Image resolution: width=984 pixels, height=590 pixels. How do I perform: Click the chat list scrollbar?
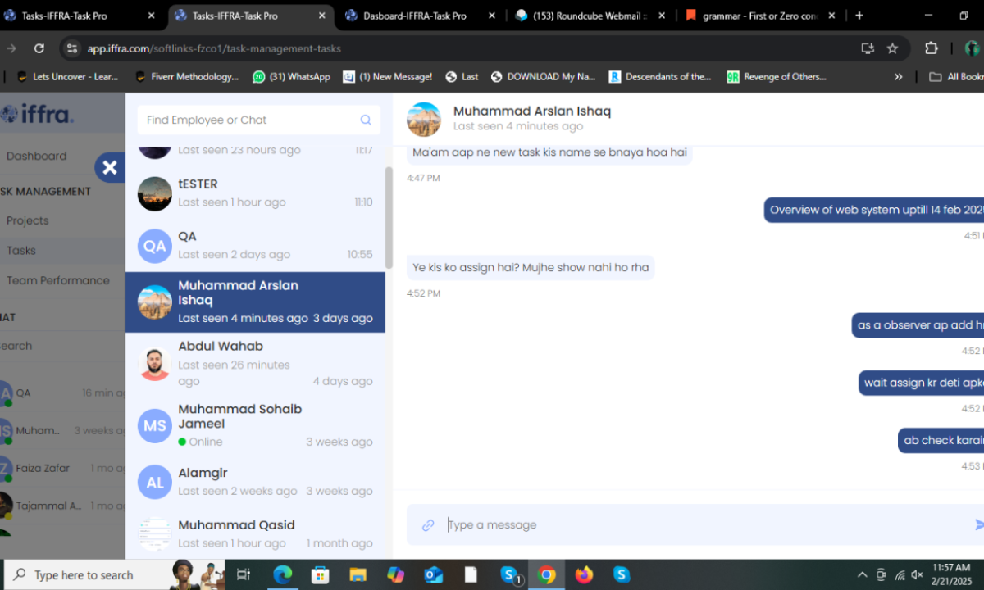coord(389,217)
